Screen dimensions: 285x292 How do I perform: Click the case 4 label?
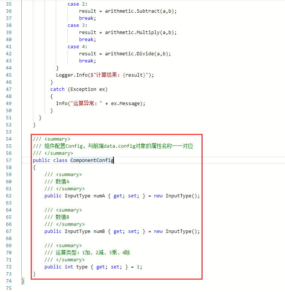pos(76,47)
